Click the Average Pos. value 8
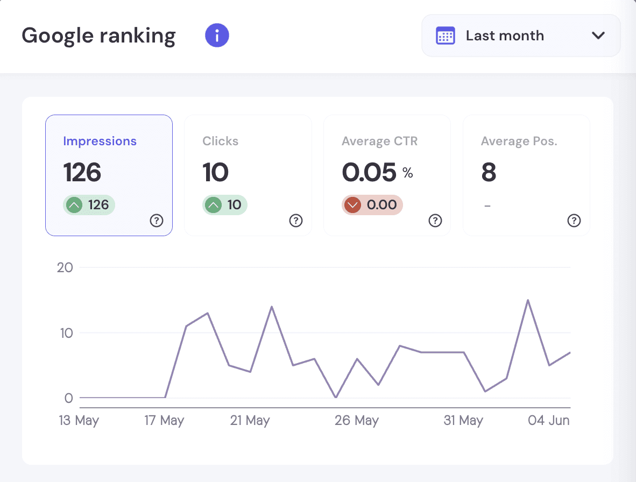 point(489,172)
